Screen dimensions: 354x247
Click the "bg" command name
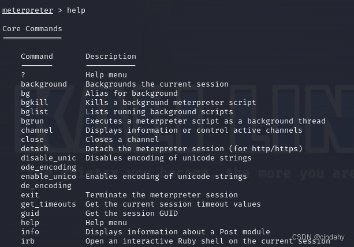25,93
